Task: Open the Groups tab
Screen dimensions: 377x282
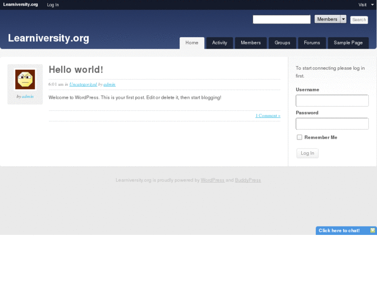Action: pos(282,43)
